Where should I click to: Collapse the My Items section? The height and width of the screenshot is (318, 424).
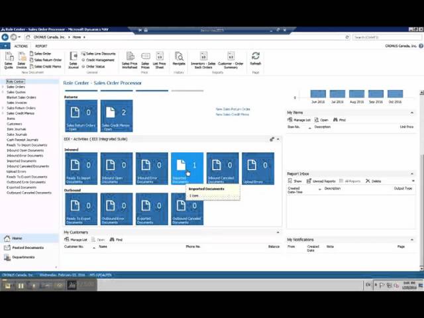(412, 113)
